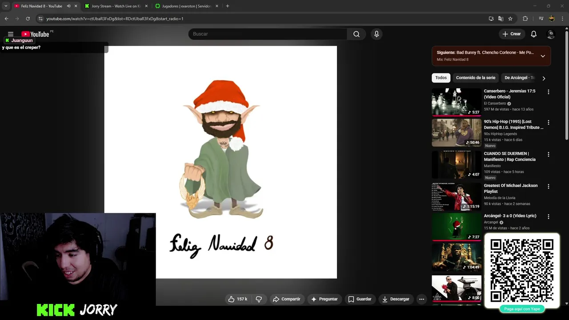Image resolution: width=569 pixels, height=320 pixels.
Task: Open the Extensions puzzle icon
Action: point(525,19)
